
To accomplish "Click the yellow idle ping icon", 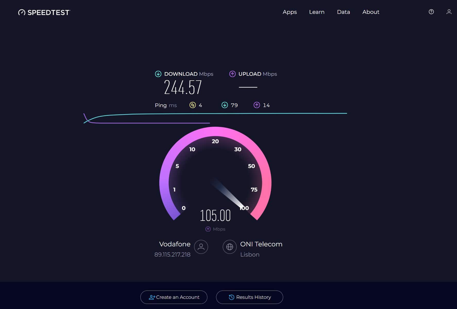I will [192, 105].
